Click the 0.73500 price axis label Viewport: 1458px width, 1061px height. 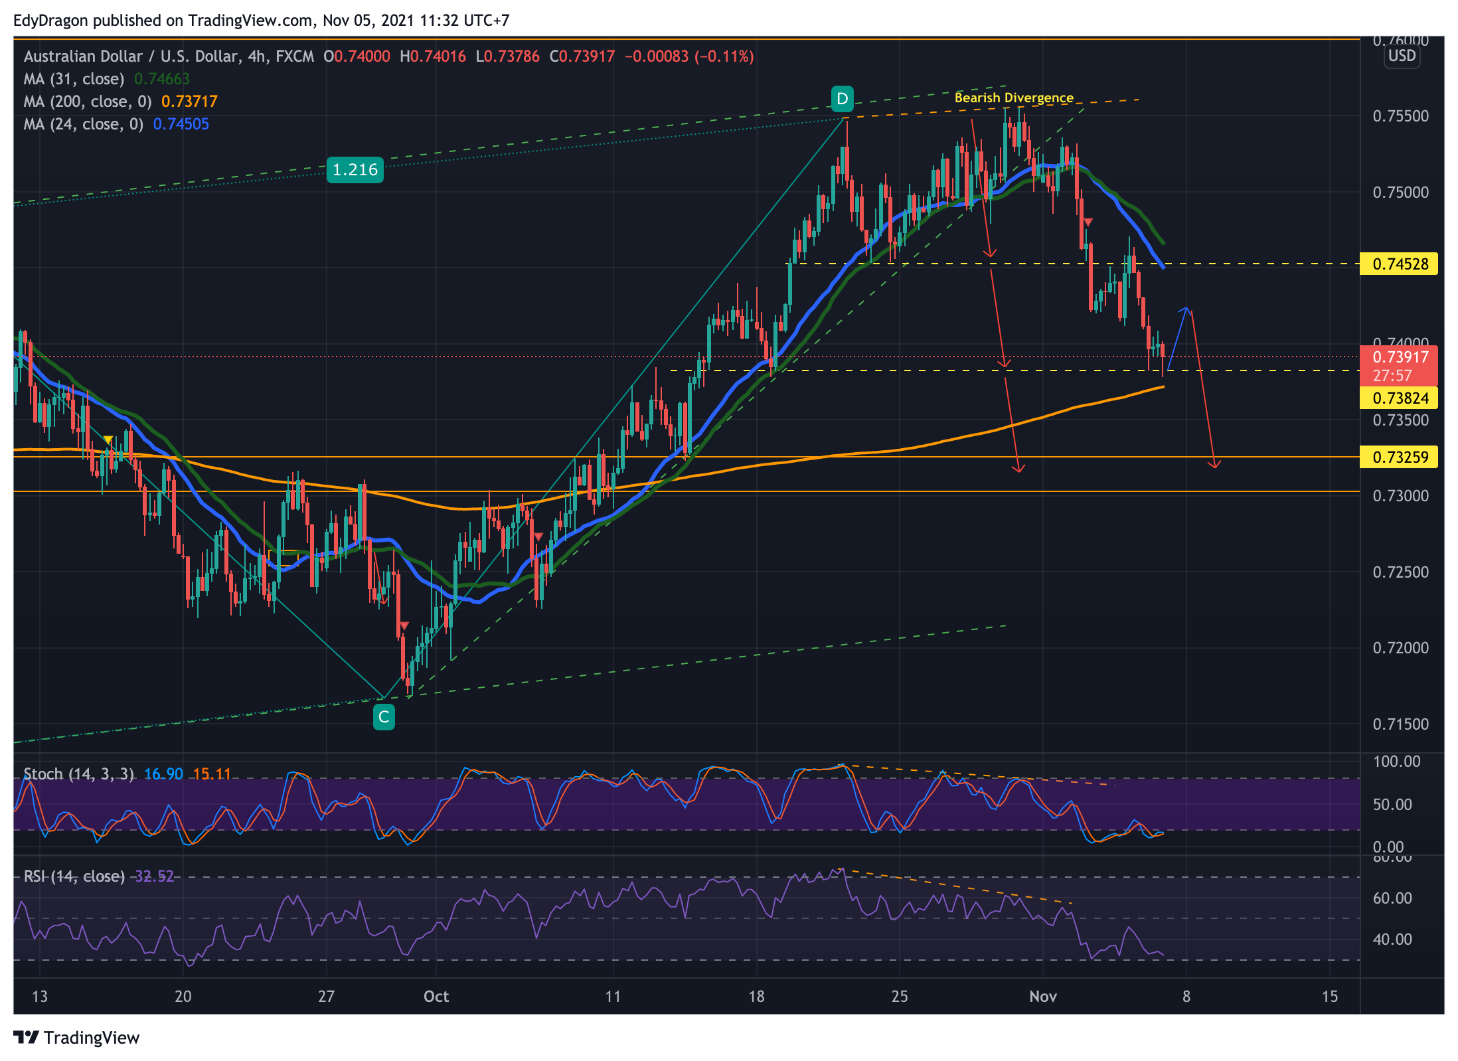point(1400,420)
